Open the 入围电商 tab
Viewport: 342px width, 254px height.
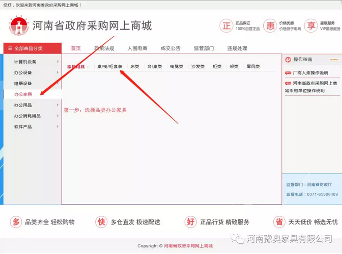(x=137, y=48)
